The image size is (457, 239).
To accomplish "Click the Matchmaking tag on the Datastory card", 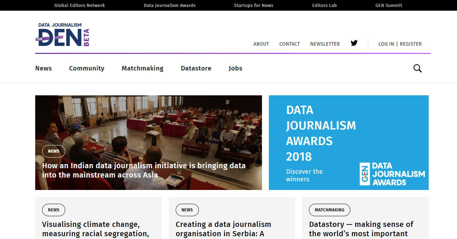I will [330, 210].
